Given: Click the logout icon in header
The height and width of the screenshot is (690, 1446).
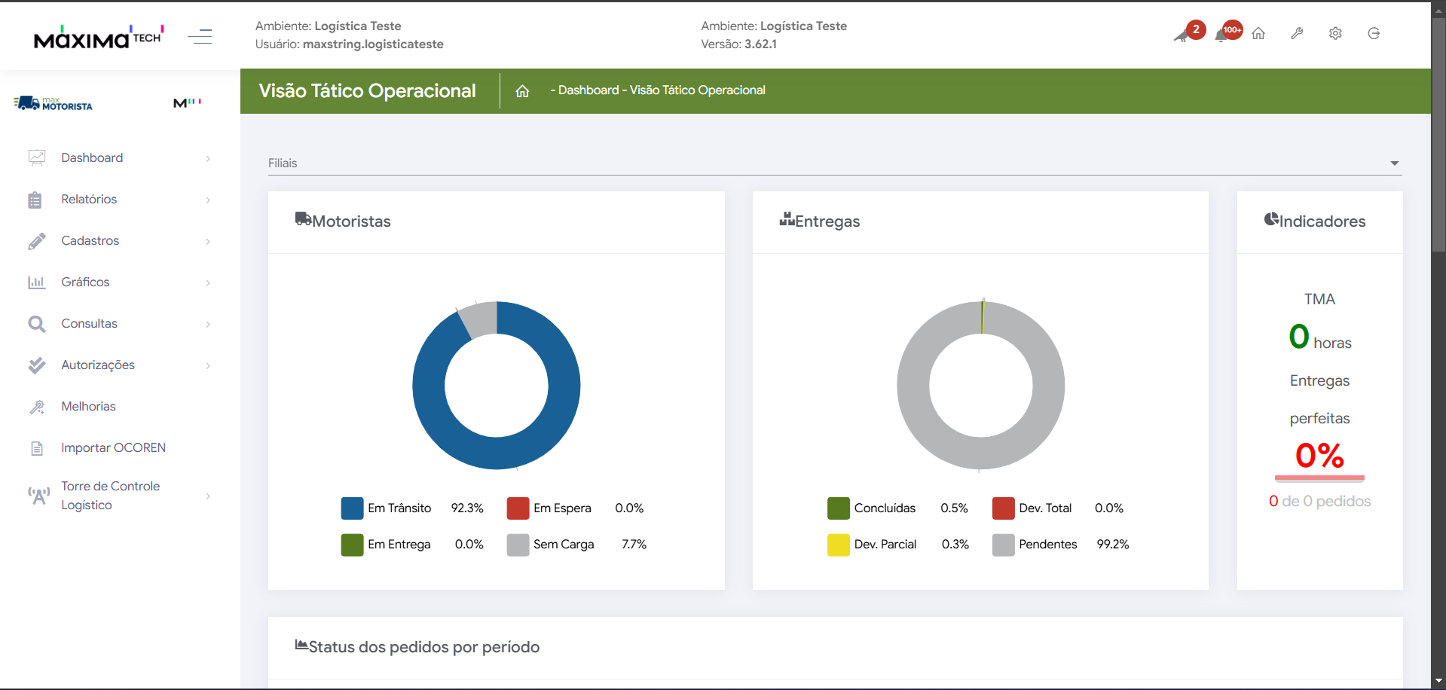Looking at the screenshot, I should pos(1374,34).
